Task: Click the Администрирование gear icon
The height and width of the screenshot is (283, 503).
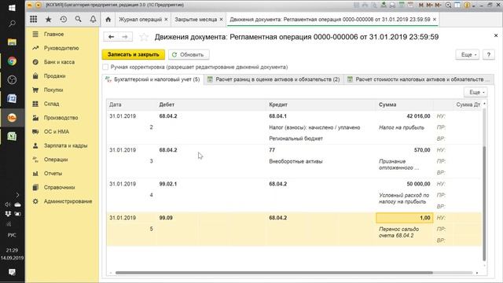Action: [35, 201]
